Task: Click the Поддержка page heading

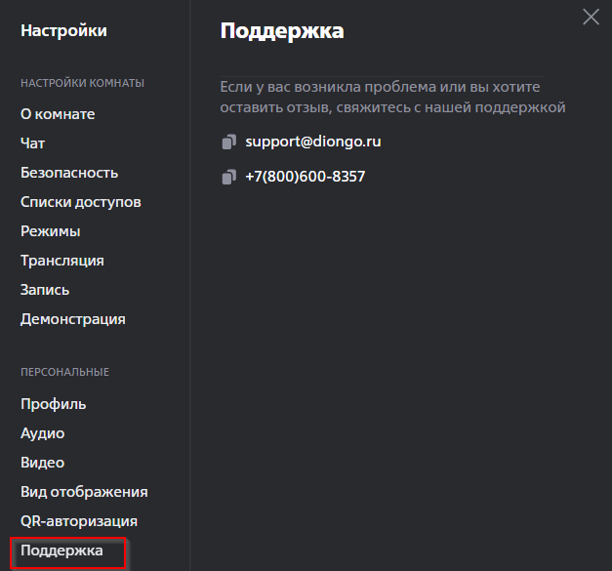Action: tap(282, 31)
